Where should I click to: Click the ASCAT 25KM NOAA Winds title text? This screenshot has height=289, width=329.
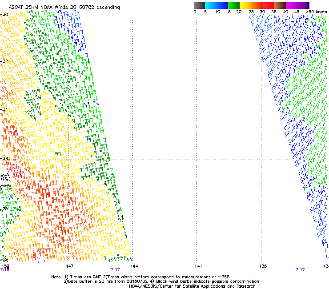(64, 7)
